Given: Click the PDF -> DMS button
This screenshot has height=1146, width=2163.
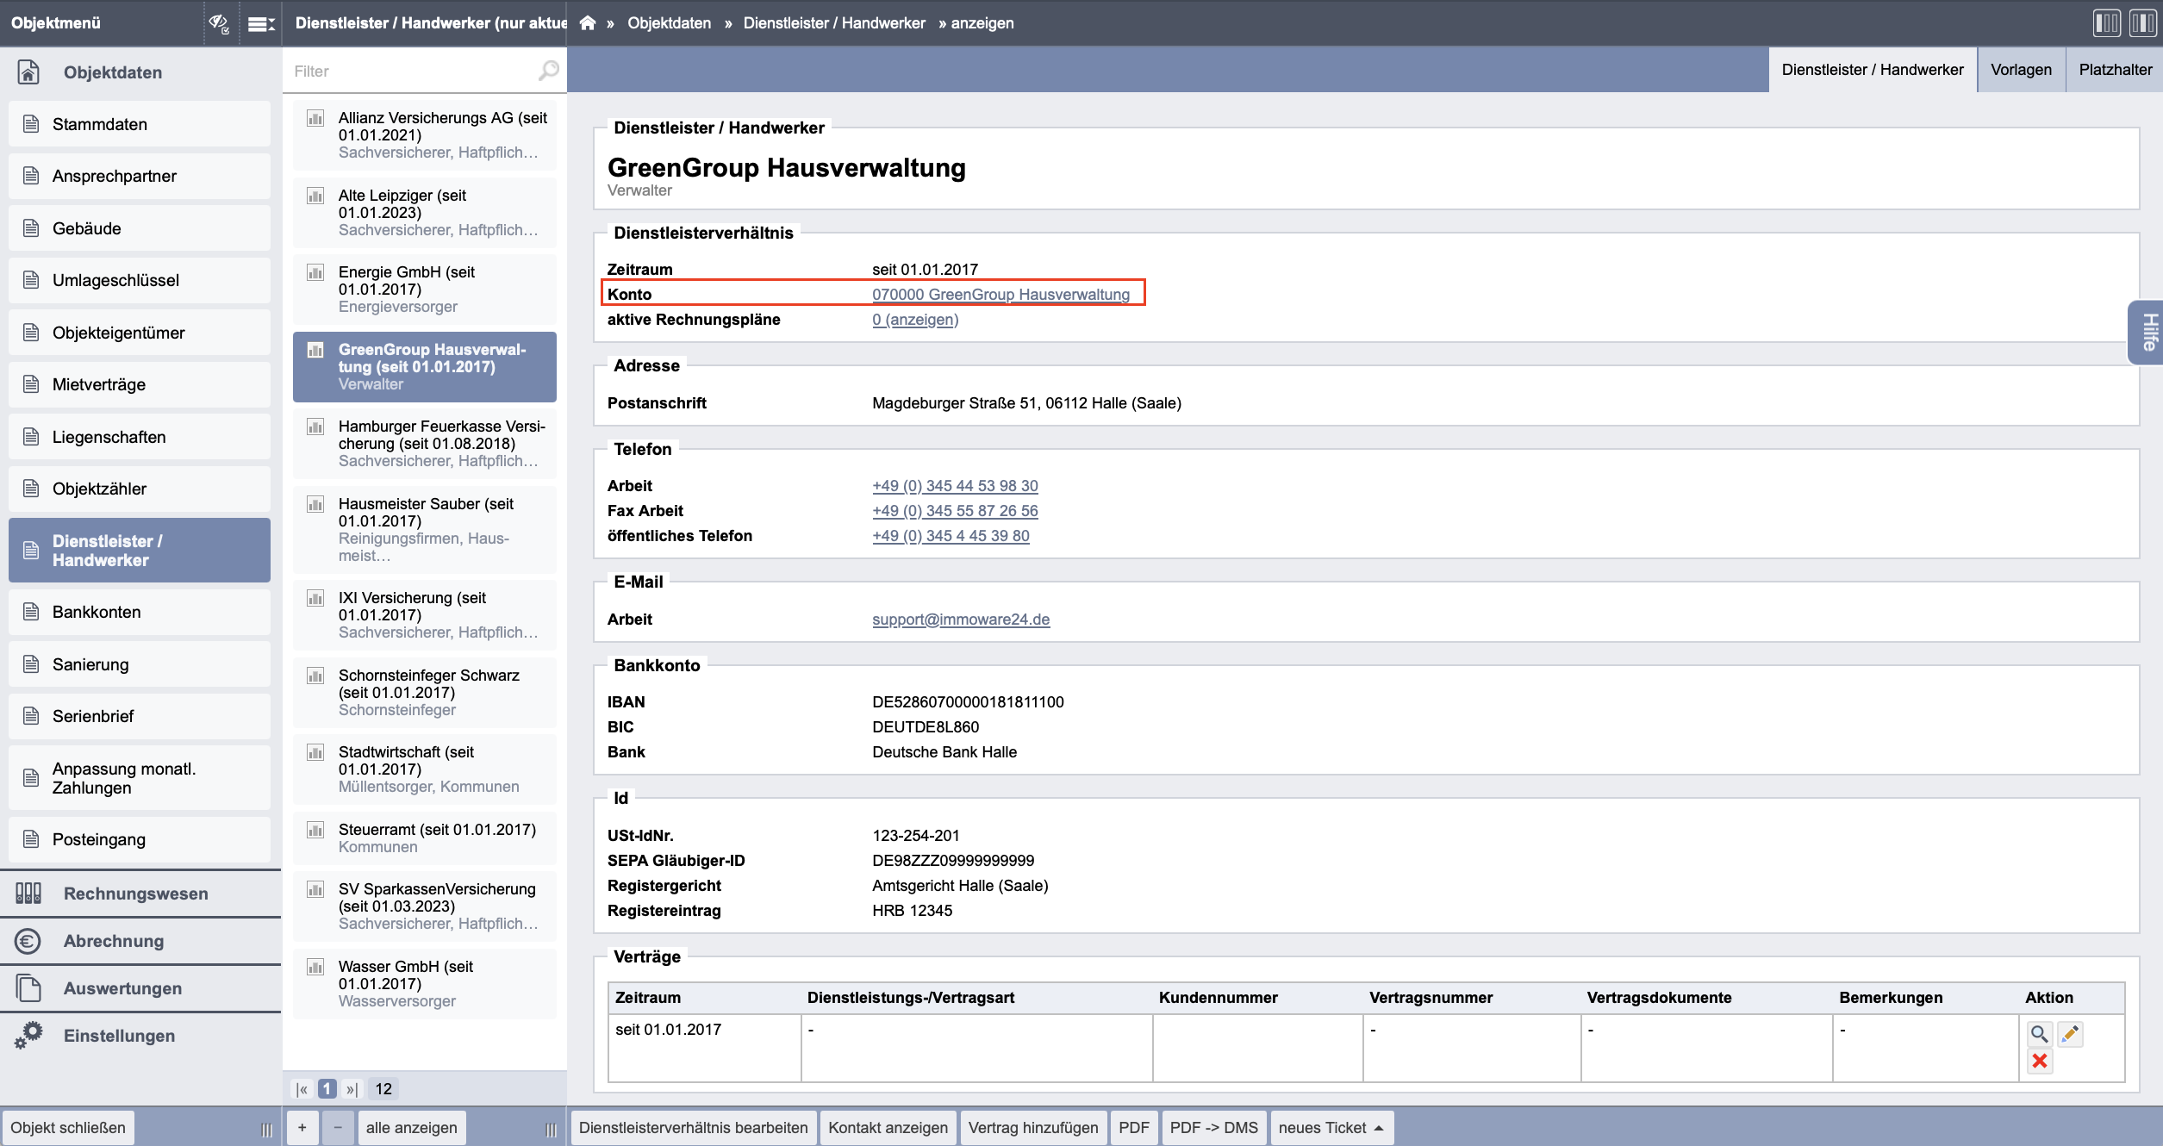Looking at the screenshot, I should [x=1213, y=1128].
